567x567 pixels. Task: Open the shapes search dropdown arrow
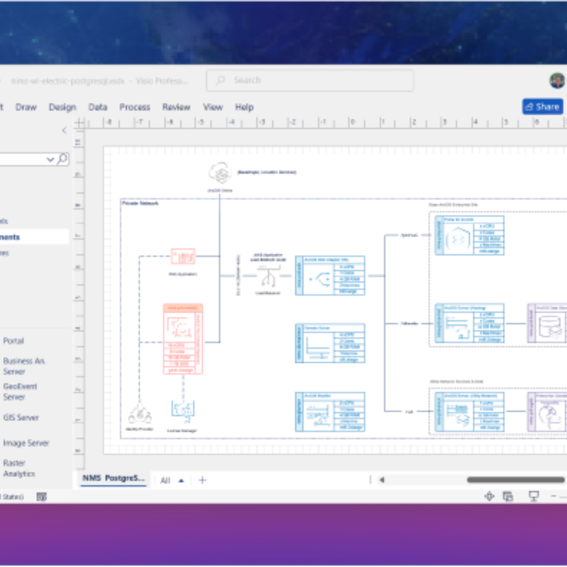tap(50, 159)
